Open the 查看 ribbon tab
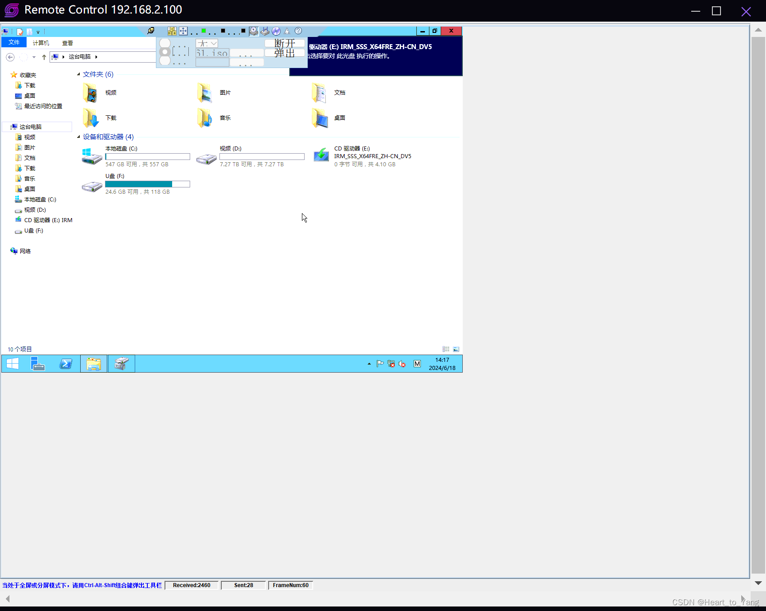The image size is (766, 611). tap(68, 43)
